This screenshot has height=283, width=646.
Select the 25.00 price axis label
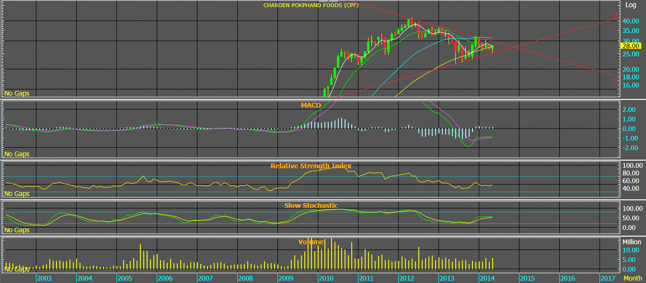click(630, 54)
